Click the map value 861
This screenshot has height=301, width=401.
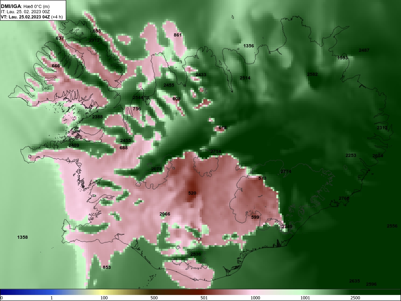click(178, 35)
